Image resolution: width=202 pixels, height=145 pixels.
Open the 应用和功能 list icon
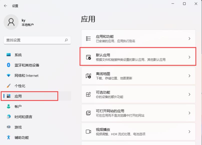pyautogui.click(x=88, y=38)
